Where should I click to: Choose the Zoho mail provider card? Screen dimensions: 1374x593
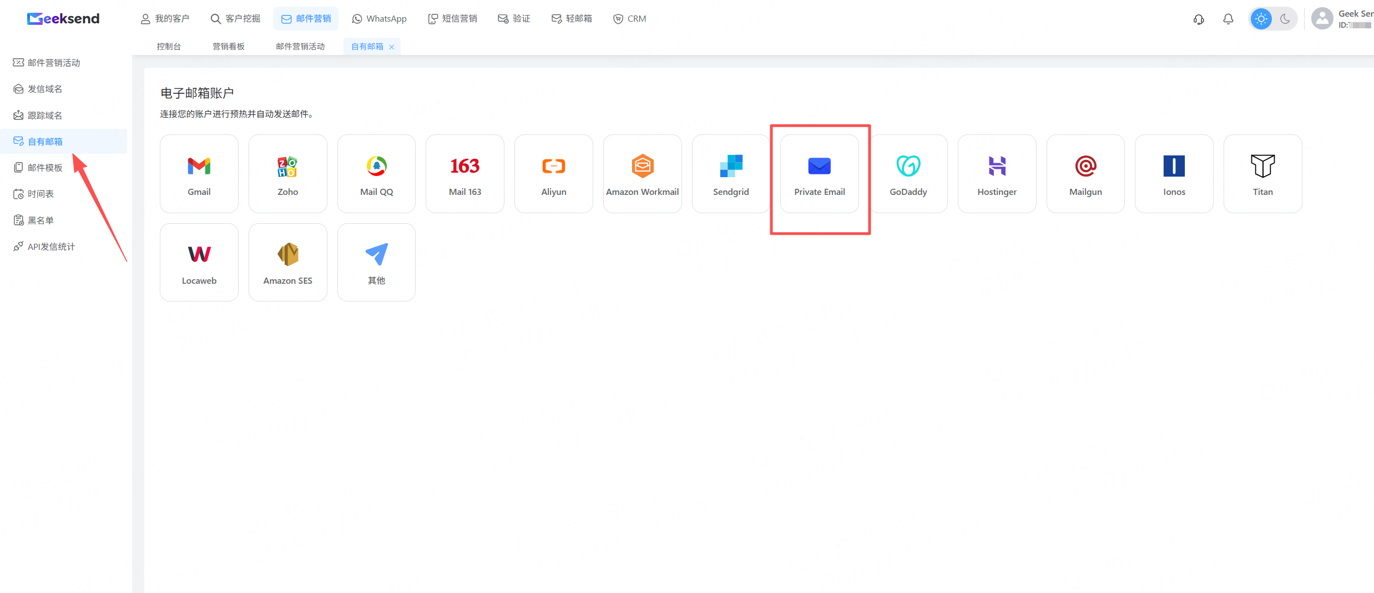(x=288, y=174)
